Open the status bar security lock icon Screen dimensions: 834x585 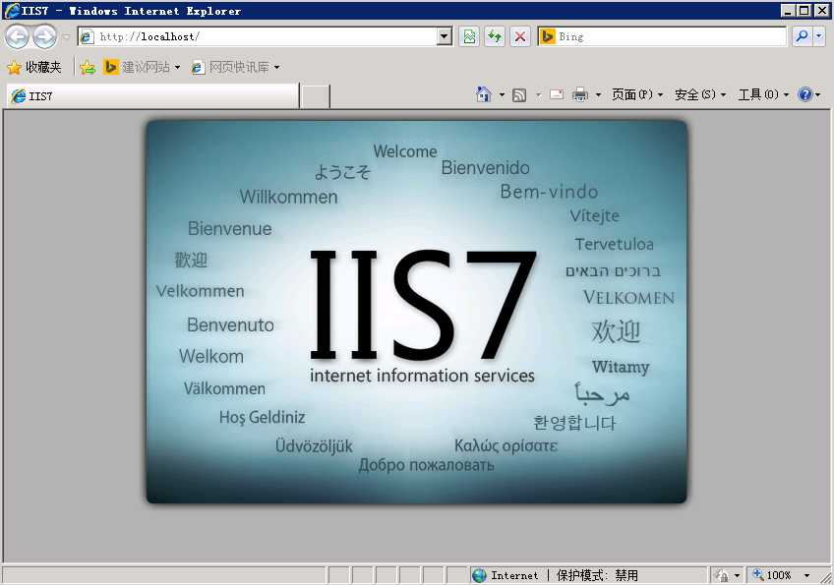click(x=722, y=575)
